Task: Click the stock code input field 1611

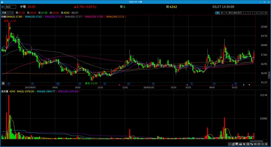Action: [10, 7]
